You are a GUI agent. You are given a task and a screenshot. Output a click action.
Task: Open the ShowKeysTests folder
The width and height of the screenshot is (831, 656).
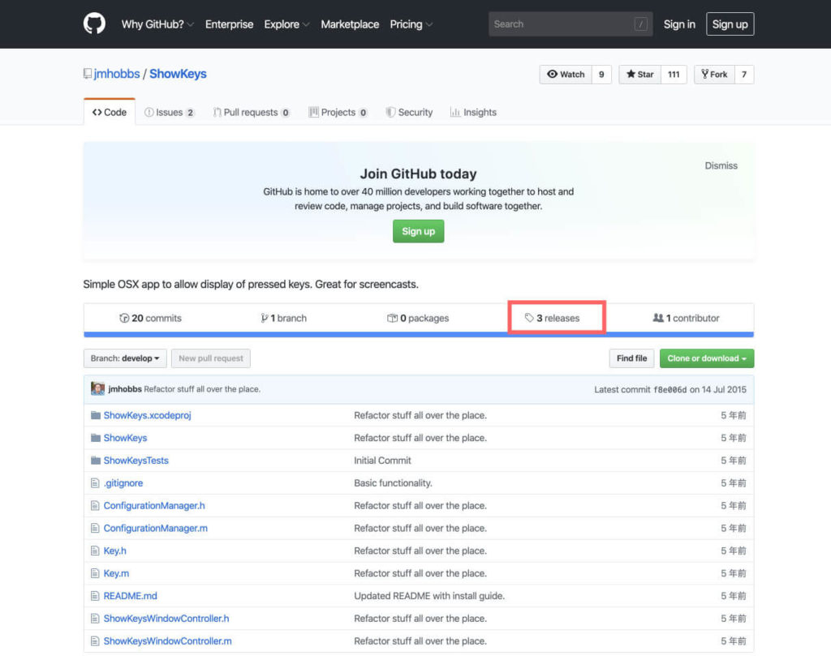click(136, 460)
